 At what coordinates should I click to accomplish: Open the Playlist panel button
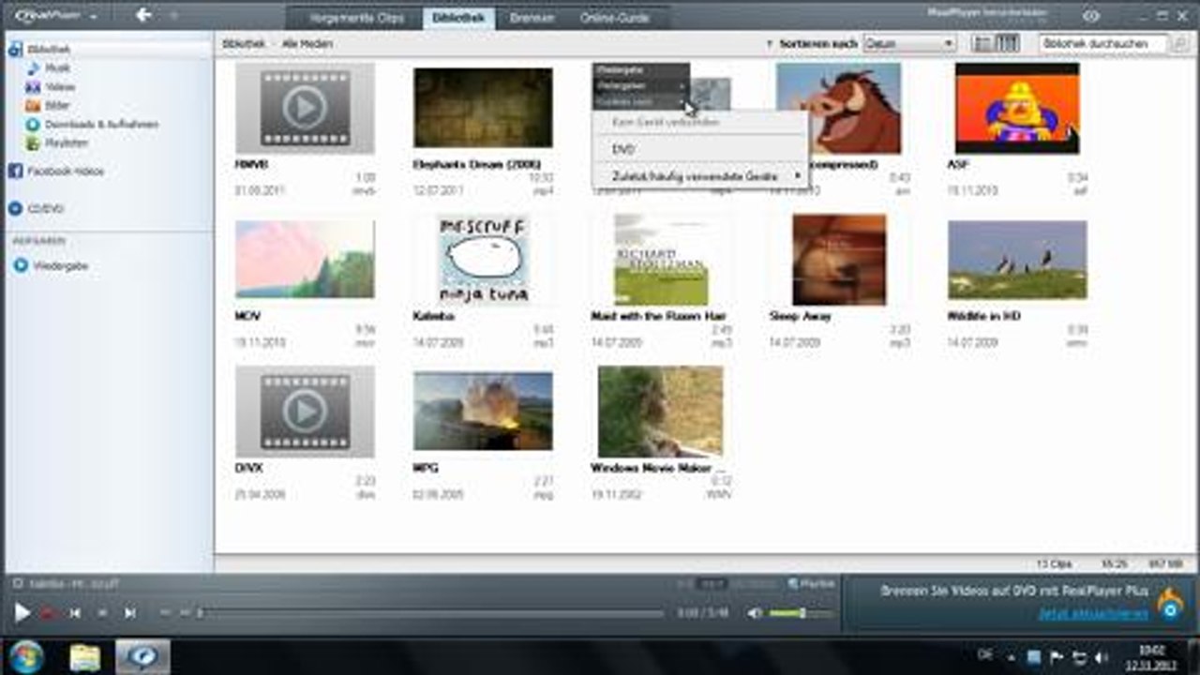coord(811,584)
